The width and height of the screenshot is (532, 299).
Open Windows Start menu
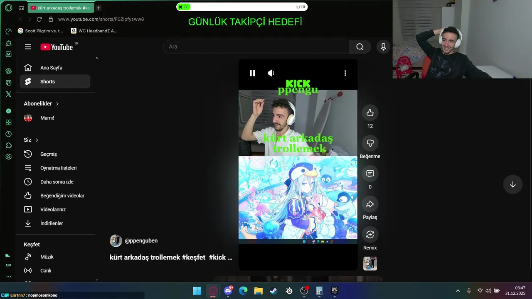pos(197,291)
